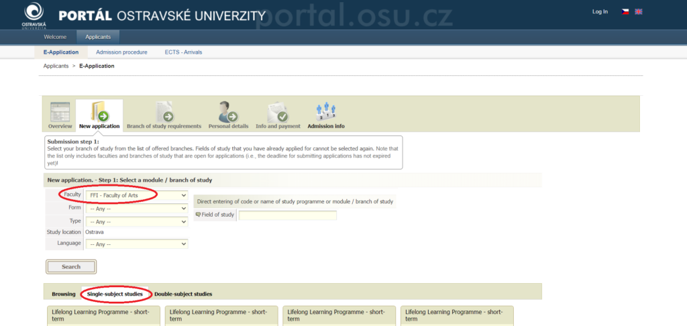Switch to Single-subject studies tab
Screen dimensions: 687x326
click(115, 294)
